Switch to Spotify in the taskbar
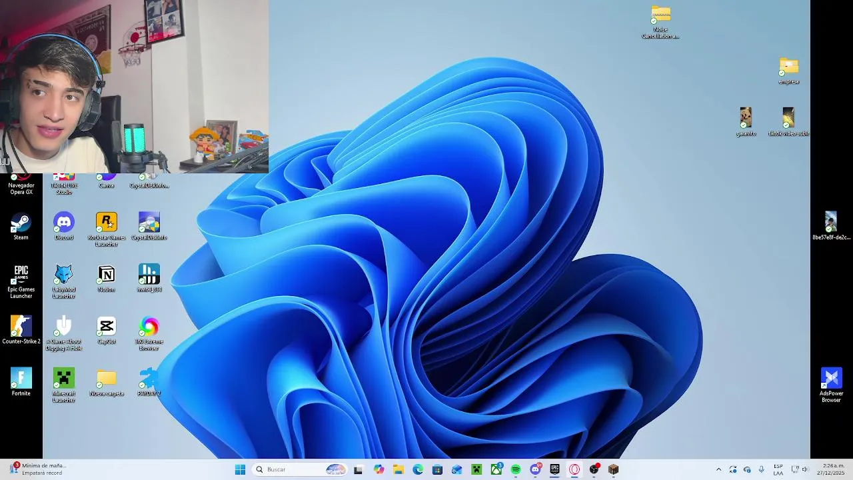The image size is (853, 480). tap(516, 469)
